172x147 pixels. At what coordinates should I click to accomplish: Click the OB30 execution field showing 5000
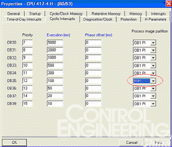pyautogui.click(x=55, y=42)
